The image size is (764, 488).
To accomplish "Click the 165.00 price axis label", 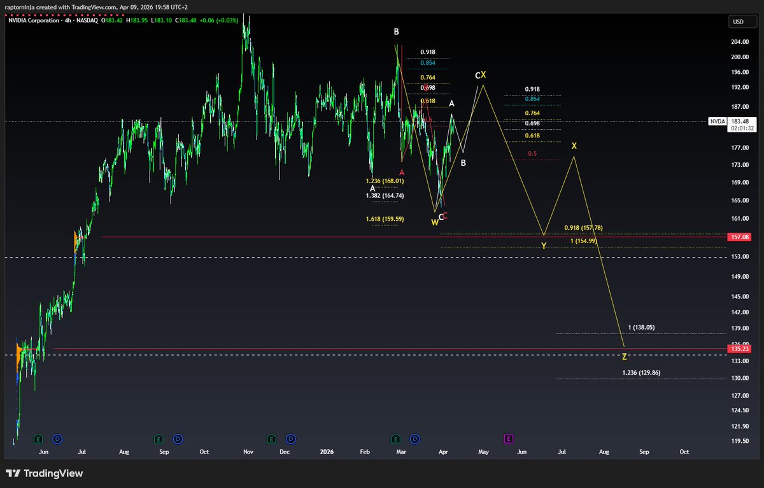I will pos(740,200).
